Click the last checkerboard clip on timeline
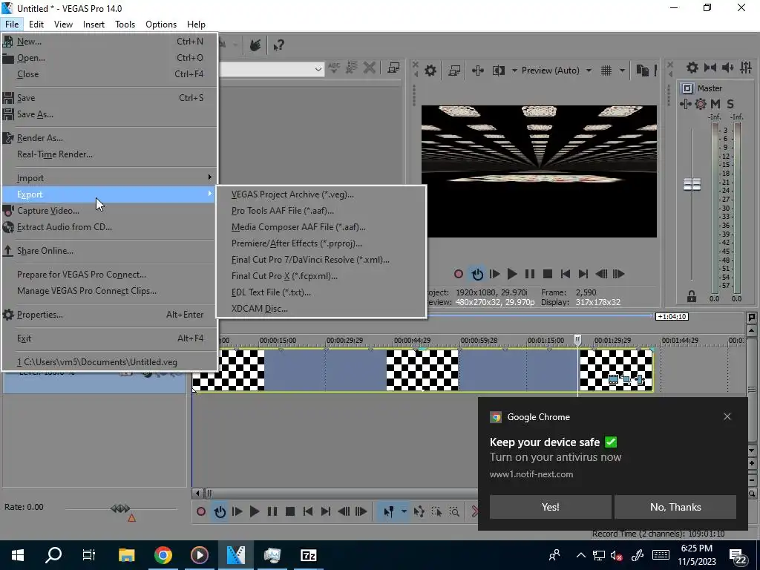Image resolution: width=760 pixels, height=570 pixels. 616,370
